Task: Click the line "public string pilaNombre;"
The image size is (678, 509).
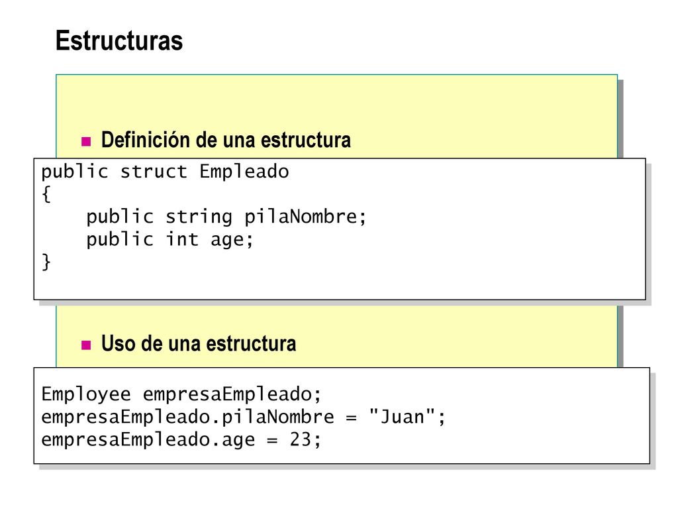Action: coord(226,217)
